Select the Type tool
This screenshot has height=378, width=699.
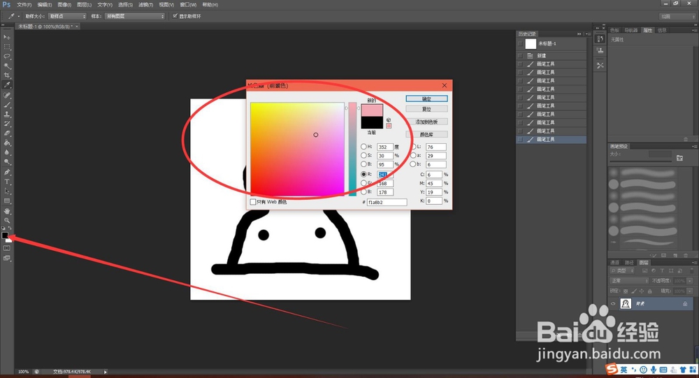(x=7, y=182)
